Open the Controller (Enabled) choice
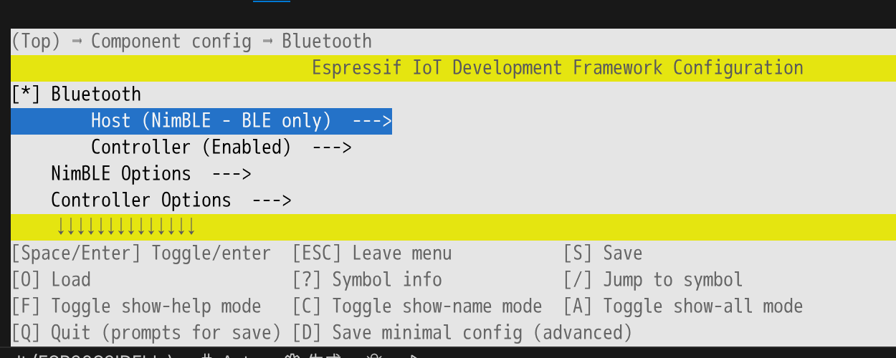 (221, 147)
